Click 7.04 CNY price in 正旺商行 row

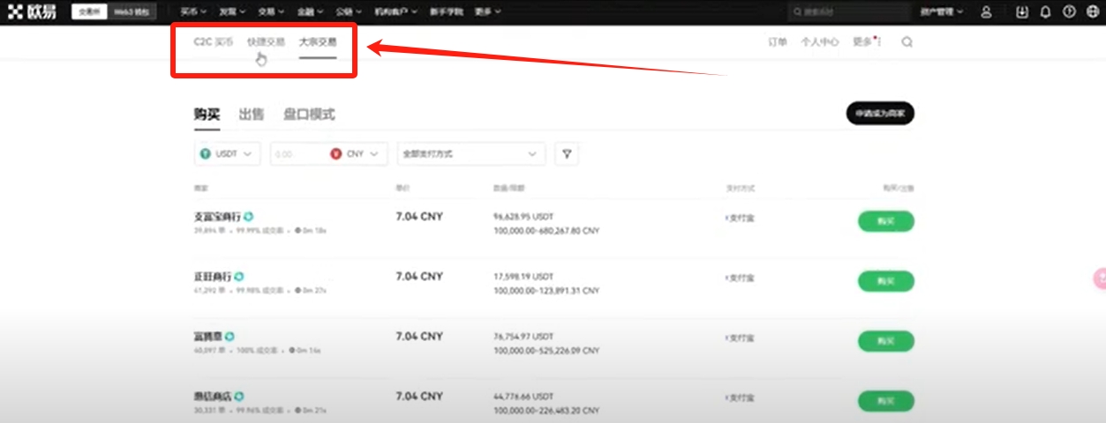(x=419, y=276)
